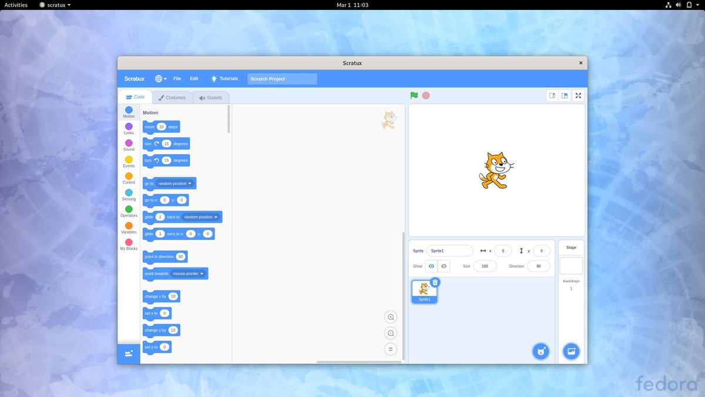The height and width of the screenshot is (397, 705).
Task: Delete Sprite1 with trash icon
Action: tap(435, 282)
